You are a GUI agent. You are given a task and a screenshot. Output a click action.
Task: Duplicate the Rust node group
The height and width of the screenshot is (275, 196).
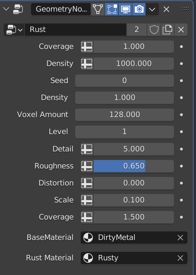point(167,30)
